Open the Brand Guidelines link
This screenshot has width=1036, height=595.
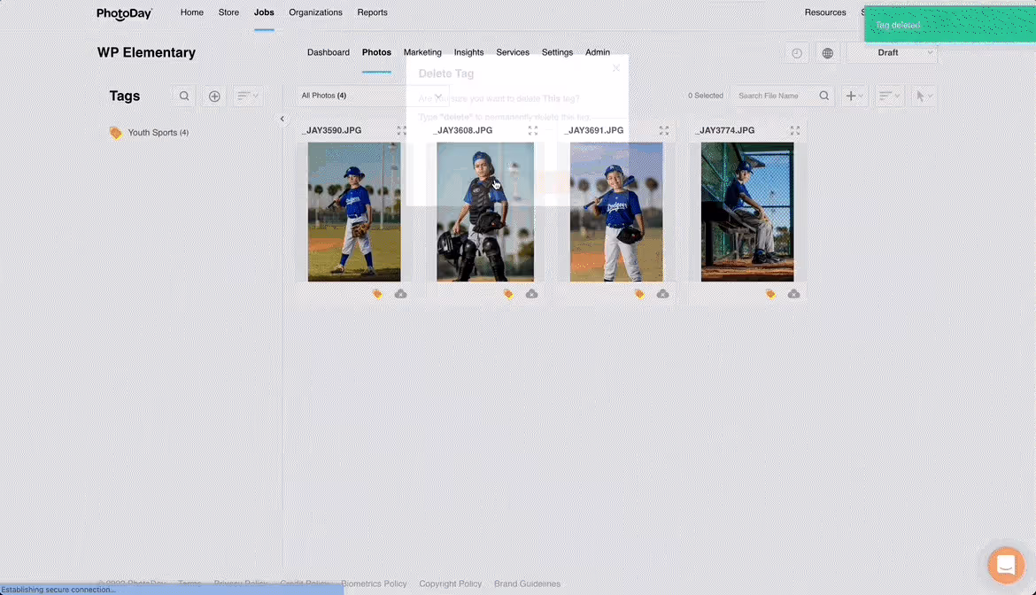coord(527,583)
